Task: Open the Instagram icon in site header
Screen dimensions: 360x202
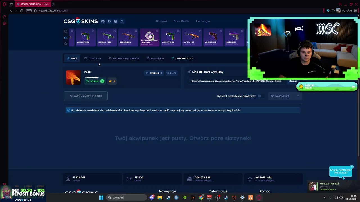Action: [x=116, y=21]
